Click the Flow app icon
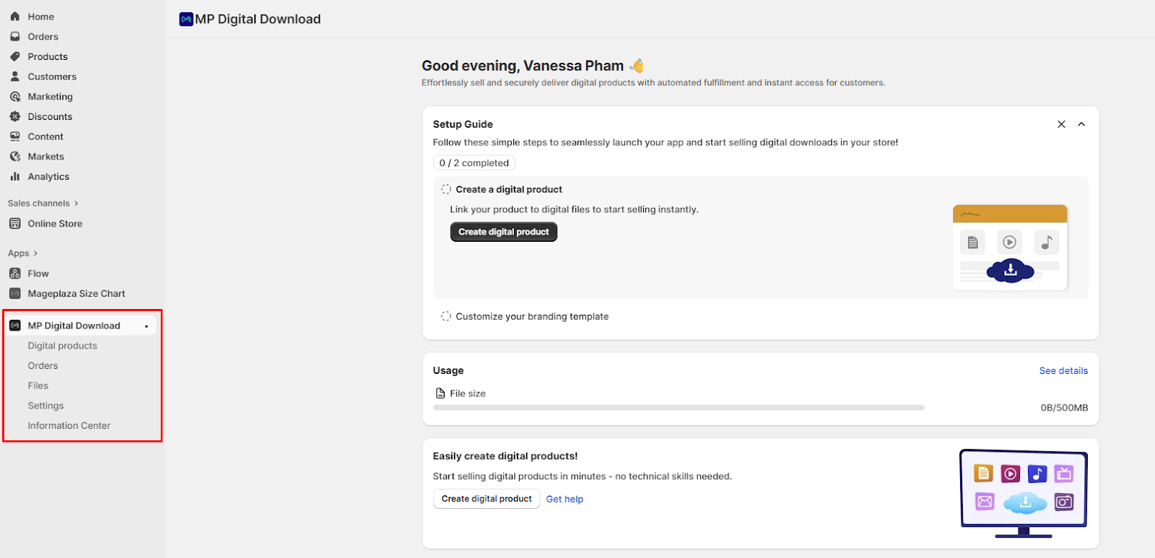The width and height of the screenshot is (1155, 558). 15,274
